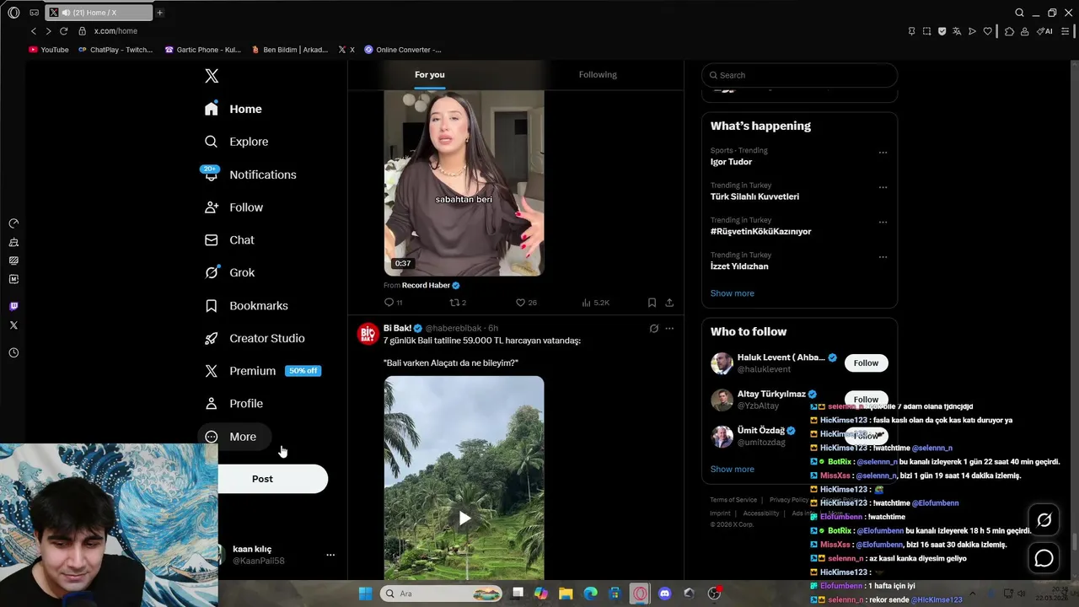Viewport: 1079px width, 607px height.
Task: Open the YouTube bookmark
Action: tap(49, 50)
